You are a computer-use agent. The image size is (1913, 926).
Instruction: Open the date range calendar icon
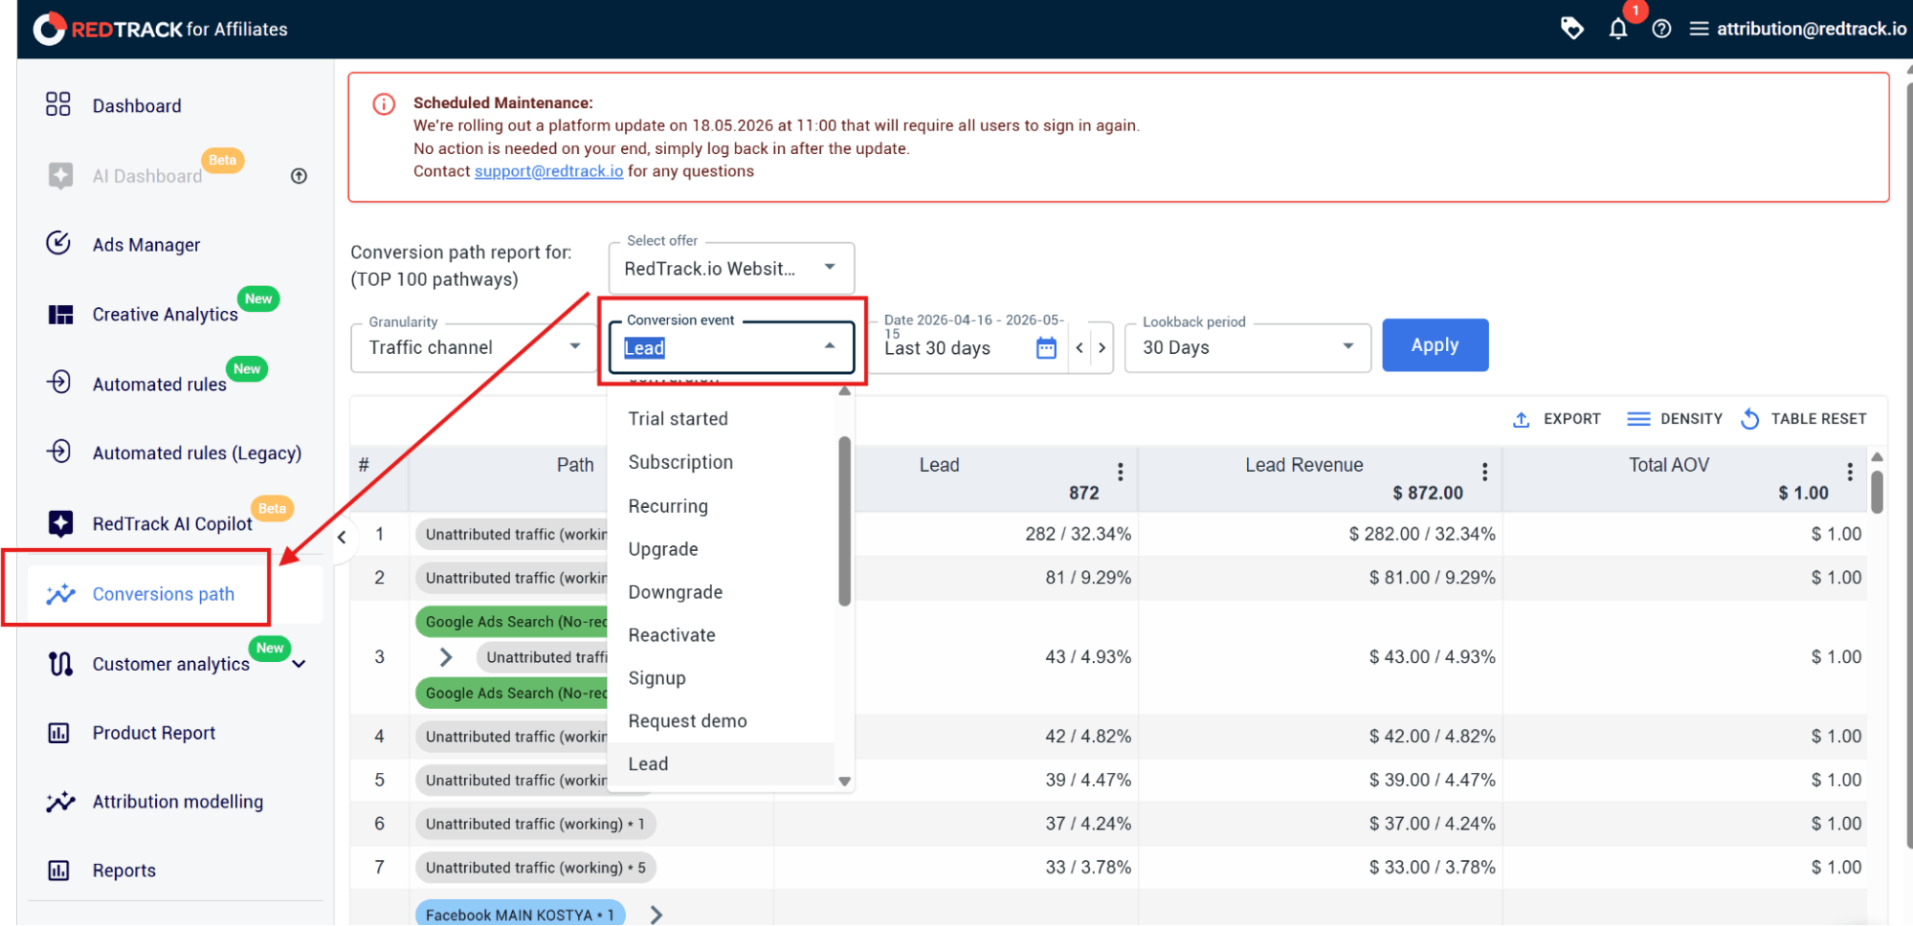point(1046,348)
